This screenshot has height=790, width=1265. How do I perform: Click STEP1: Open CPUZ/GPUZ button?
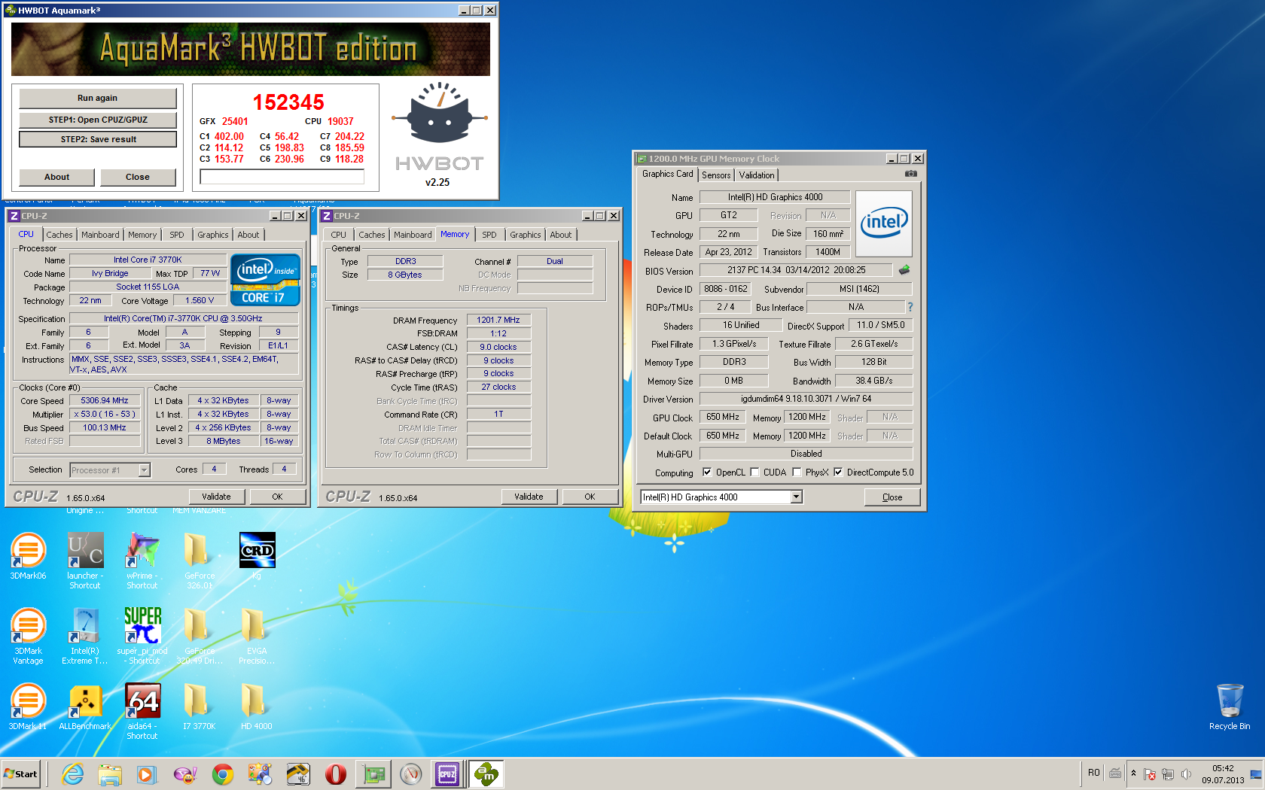(98, 120)
